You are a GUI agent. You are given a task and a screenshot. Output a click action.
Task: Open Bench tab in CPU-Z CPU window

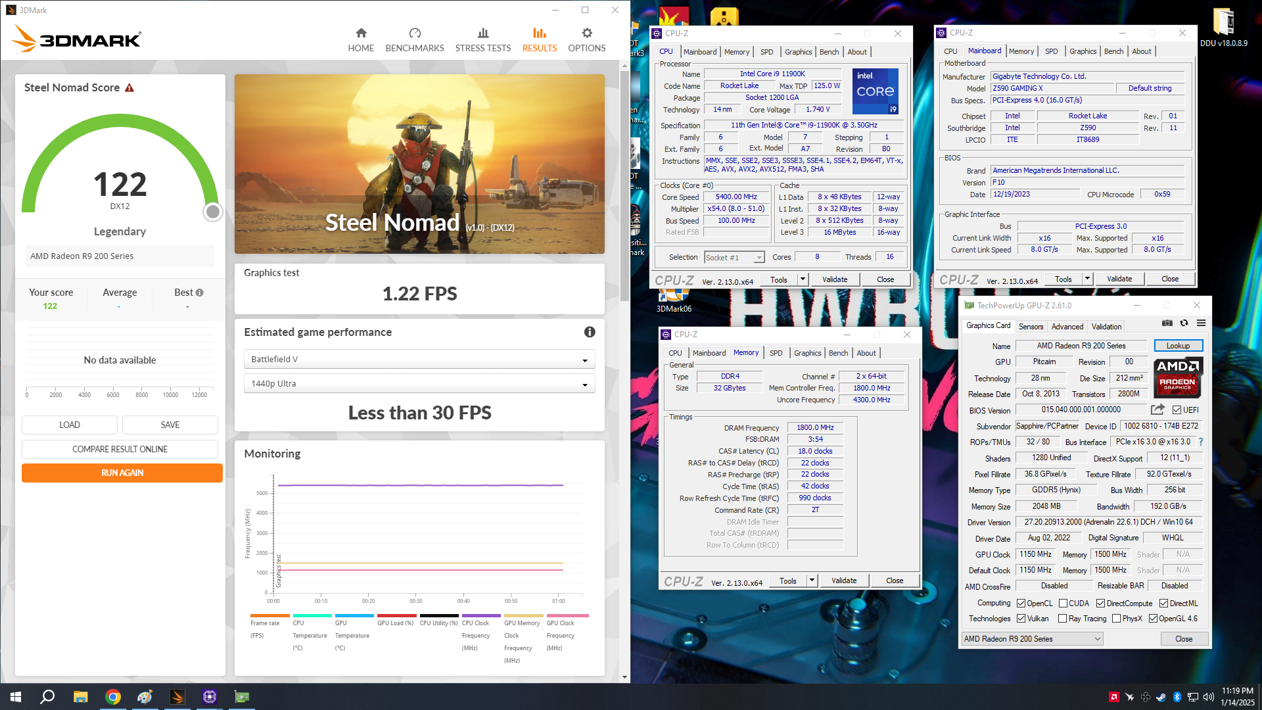(829, 52)
